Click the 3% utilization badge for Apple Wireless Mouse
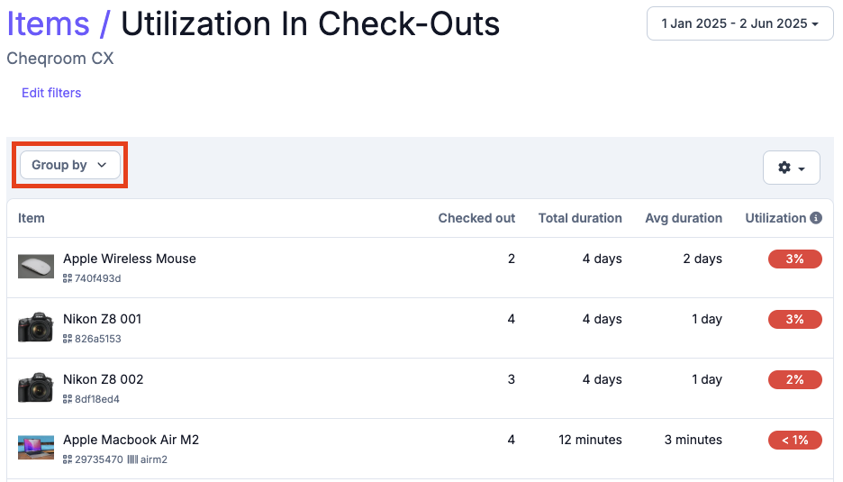Viewport: 843px width, 482px height. point(794,259)
